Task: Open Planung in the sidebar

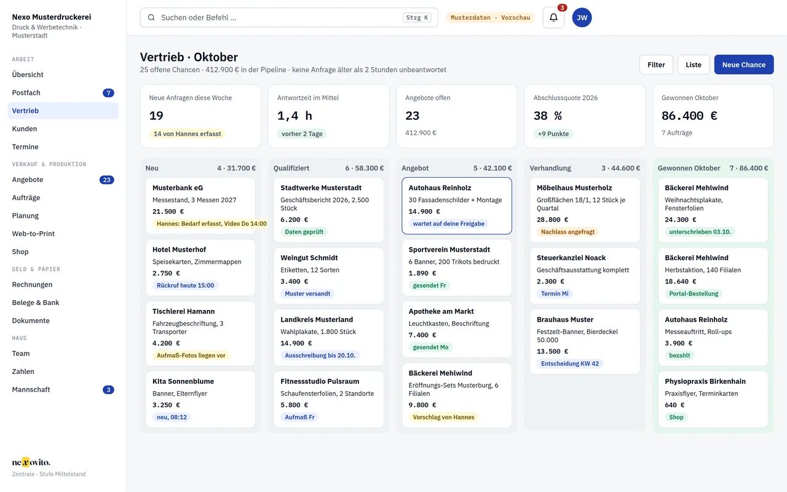Action: 63,216
